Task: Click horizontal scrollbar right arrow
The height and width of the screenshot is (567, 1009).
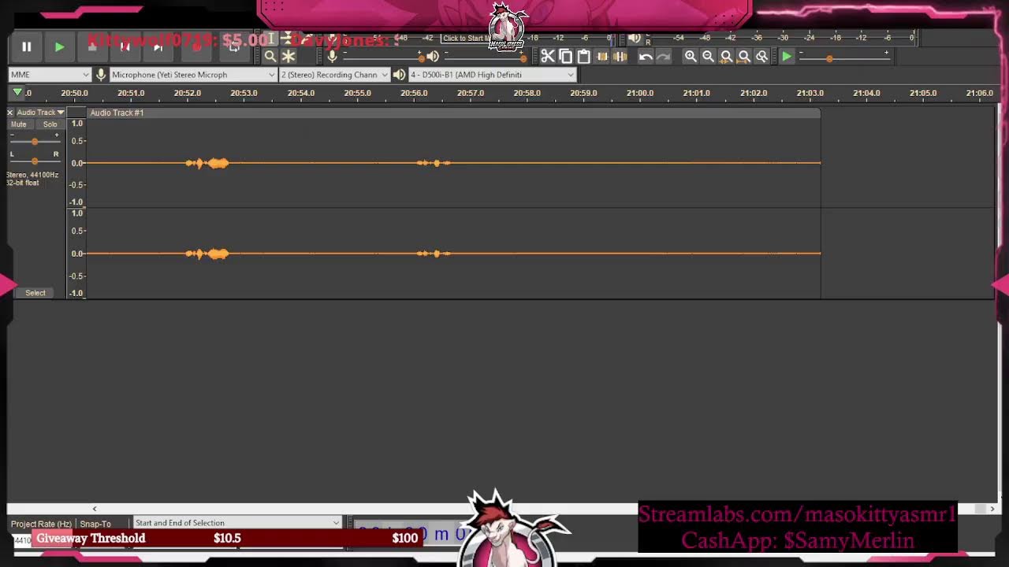Action: tap(992, 509)
